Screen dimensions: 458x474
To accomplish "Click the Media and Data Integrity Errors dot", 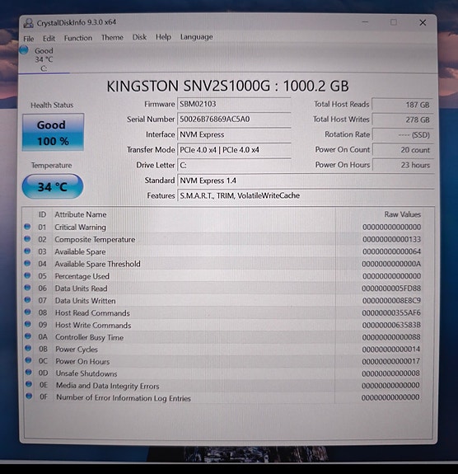I will point(29,384).
